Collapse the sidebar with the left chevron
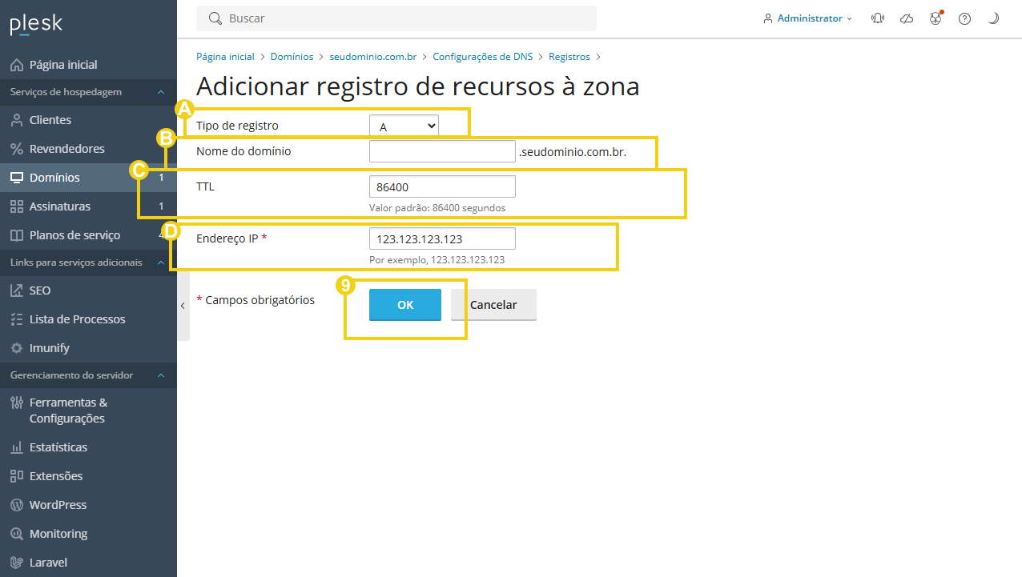1022x577 pixels. (183, 305)
